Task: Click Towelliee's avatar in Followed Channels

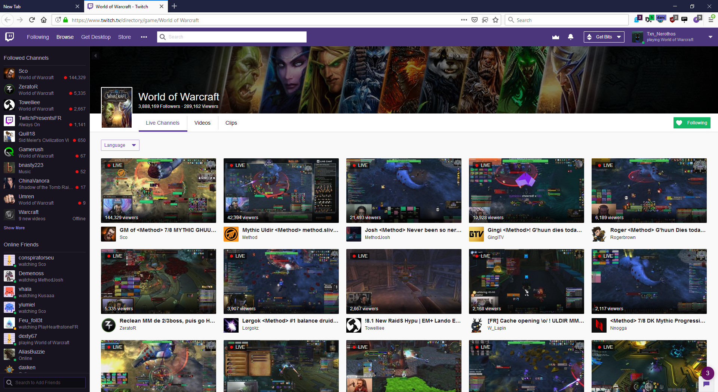Action: [x=9, y=105]
